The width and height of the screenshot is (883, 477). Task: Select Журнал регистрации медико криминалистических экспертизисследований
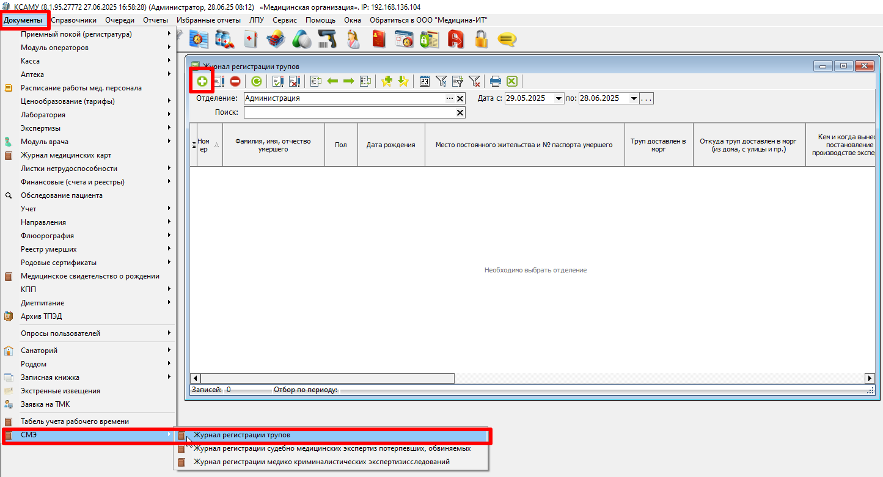click(x=332, y=462)
